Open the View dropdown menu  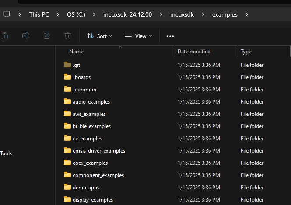[138, 36]
